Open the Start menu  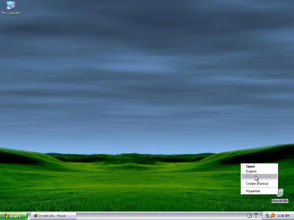coord(14,216)
